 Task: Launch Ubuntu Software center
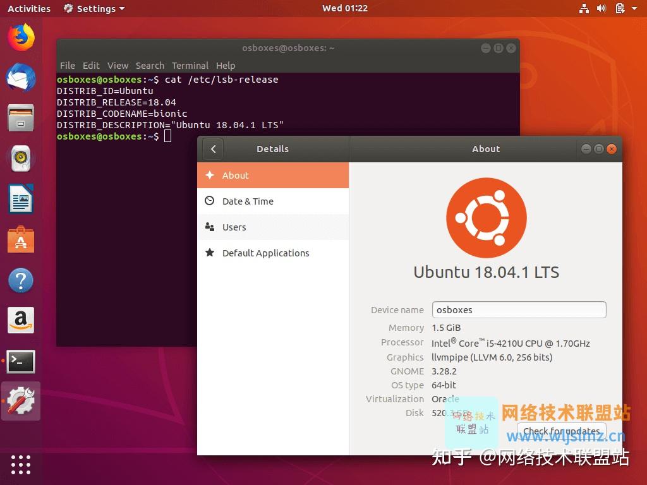coord(21,240)
